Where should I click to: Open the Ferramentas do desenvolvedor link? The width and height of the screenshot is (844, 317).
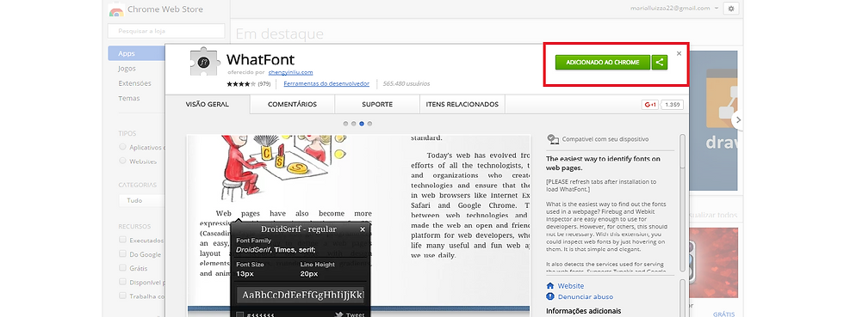(x=326, y=84)
